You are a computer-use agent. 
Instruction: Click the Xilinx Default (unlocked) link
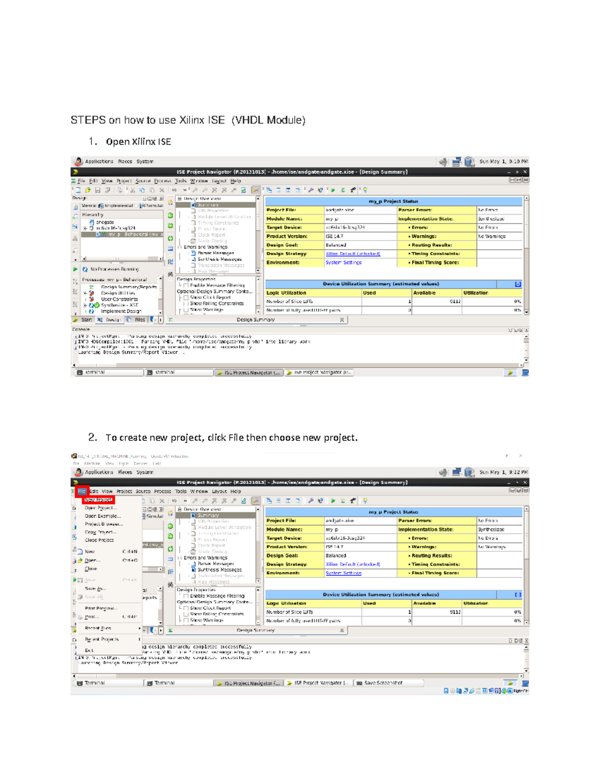(352, 253)
